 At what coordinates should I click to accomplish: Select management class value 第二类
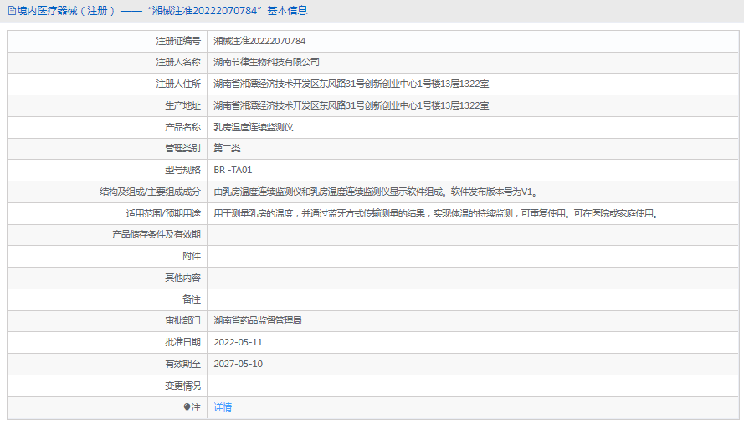[227, 148]
